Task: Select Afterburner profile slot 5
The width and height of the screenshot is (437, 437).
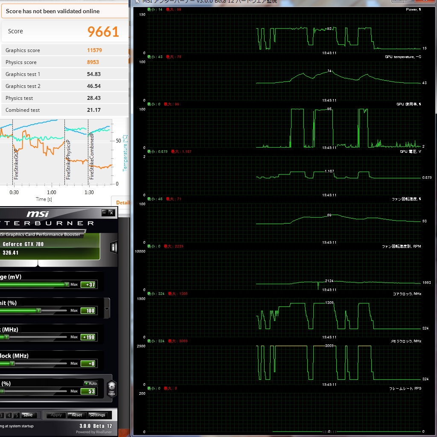Action: point(17,415)
